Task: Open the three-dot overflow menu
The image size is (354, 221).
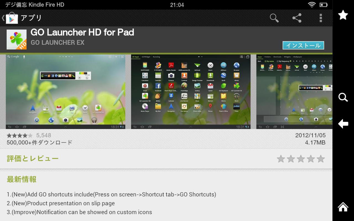Action: click(321, 18)
